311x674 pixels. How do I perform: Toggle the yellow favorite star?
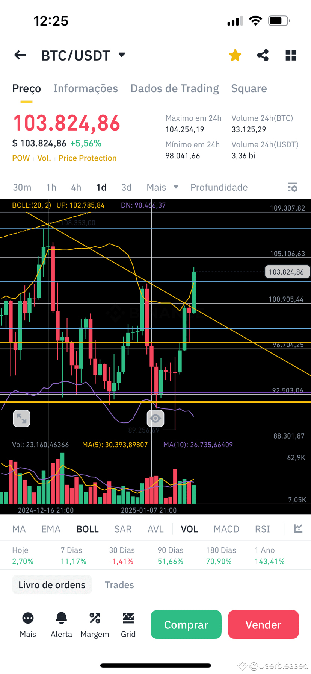235,55
